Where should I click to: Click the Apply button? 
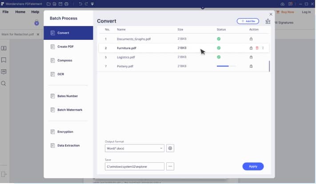pos(253,166)
